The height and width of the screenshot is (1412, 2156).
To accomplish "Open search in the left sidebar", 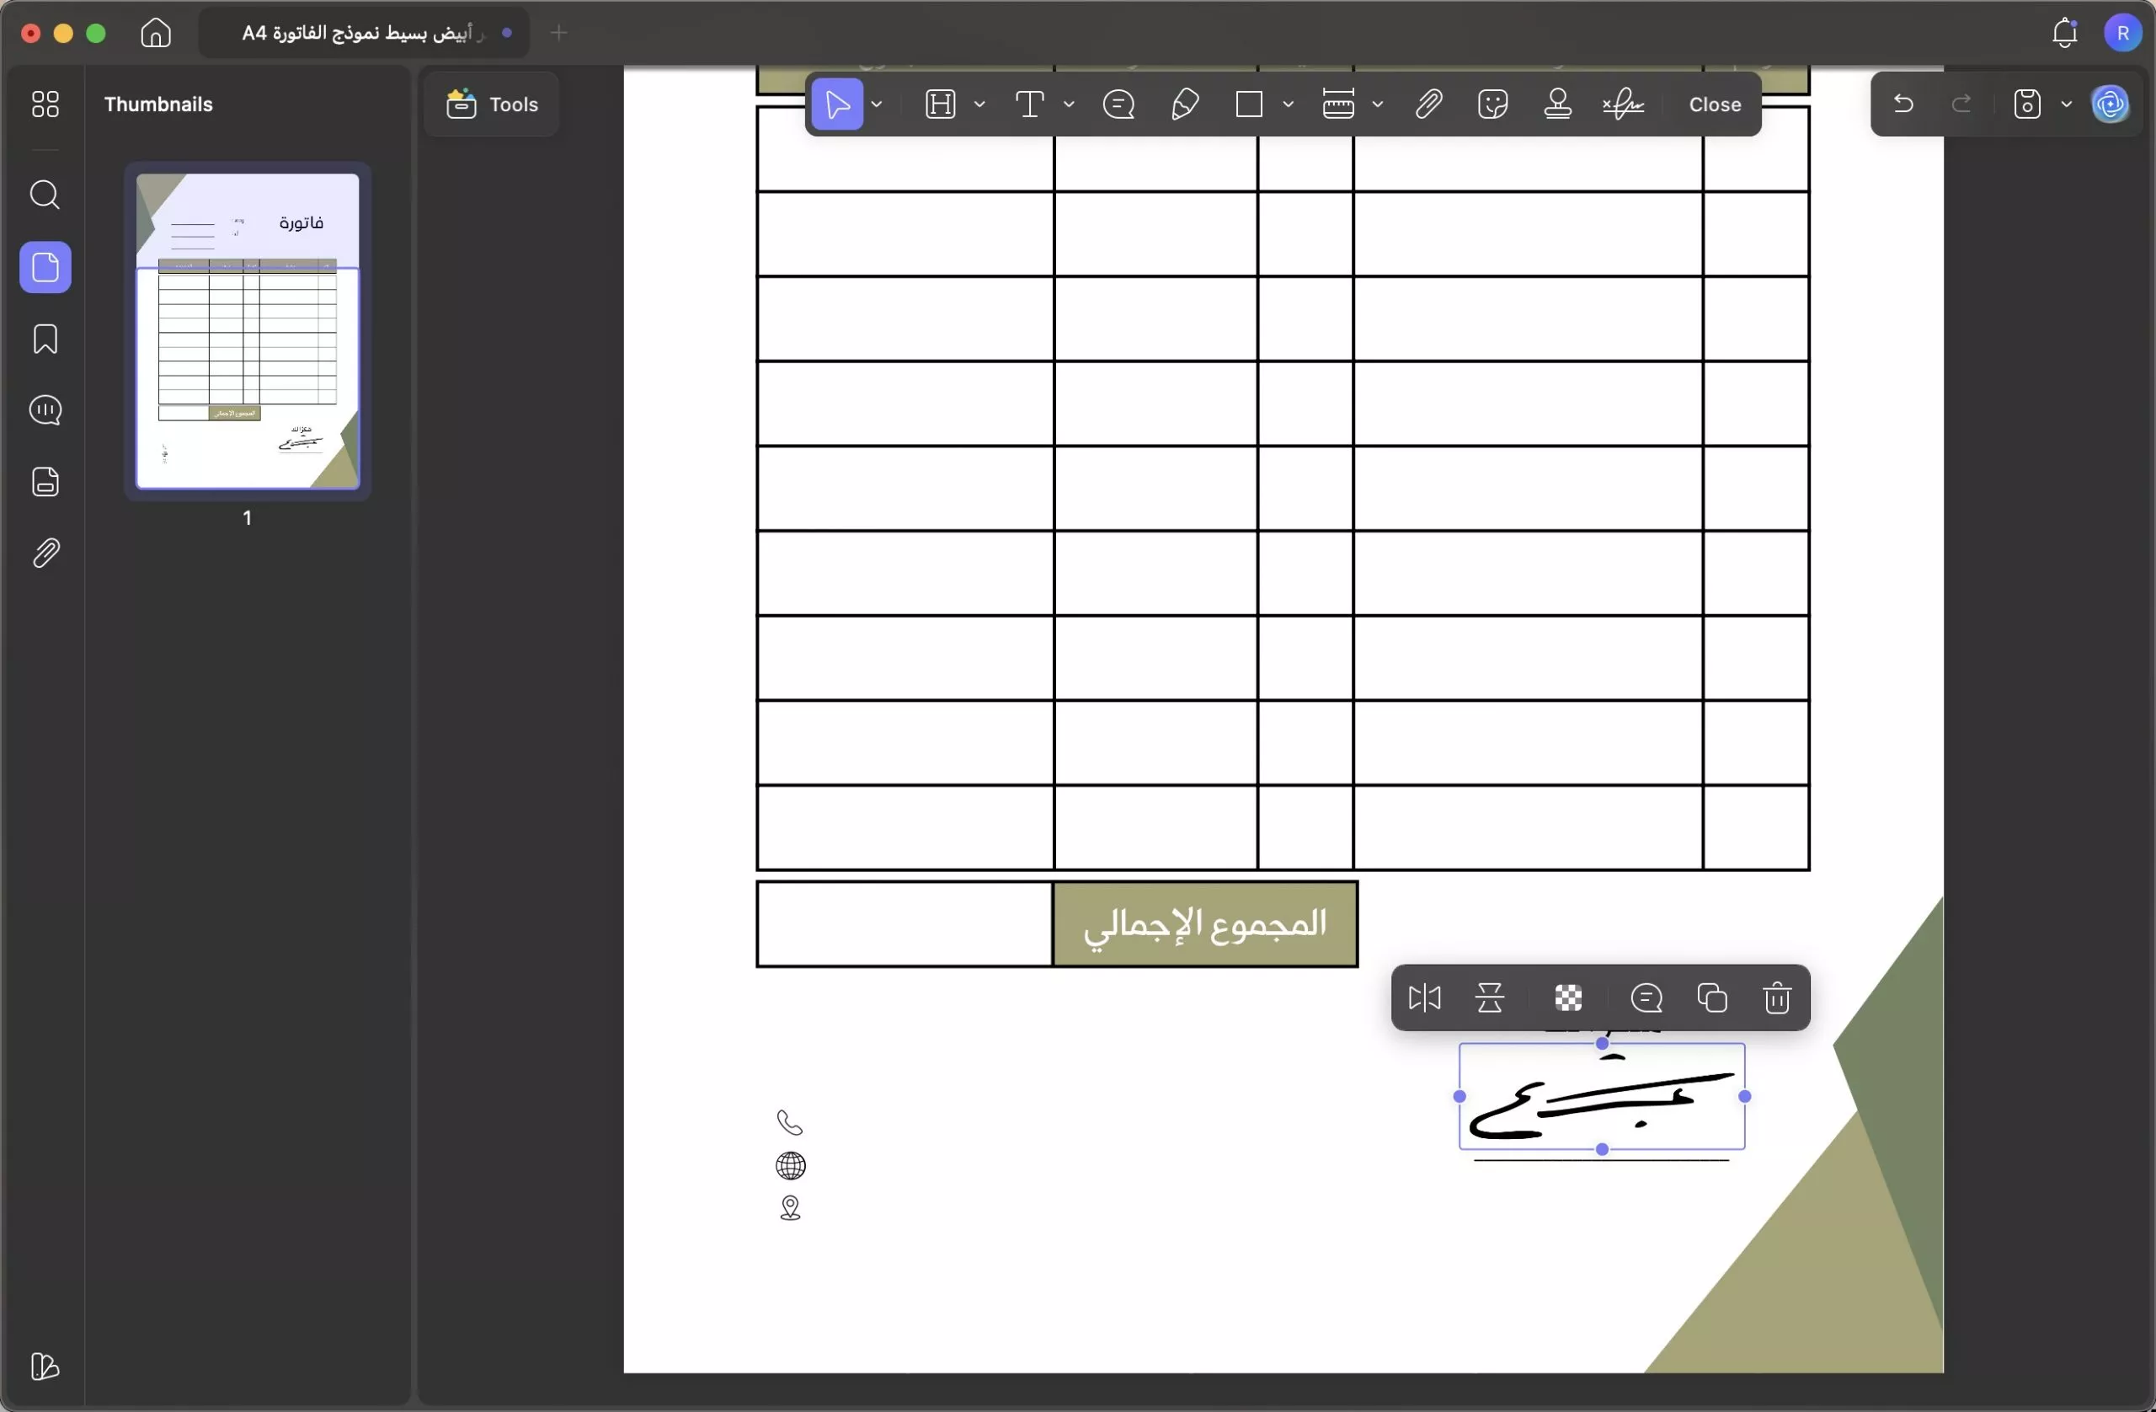I will point(45,195).
